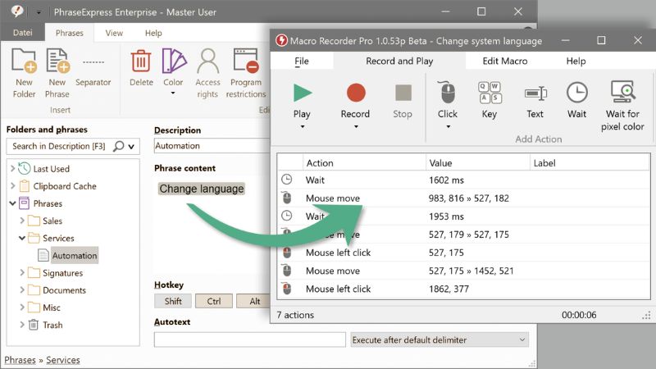Select value 527, 175 » 1452, 521
Viewport: 656px width, 369px height.
pos(471,271)
